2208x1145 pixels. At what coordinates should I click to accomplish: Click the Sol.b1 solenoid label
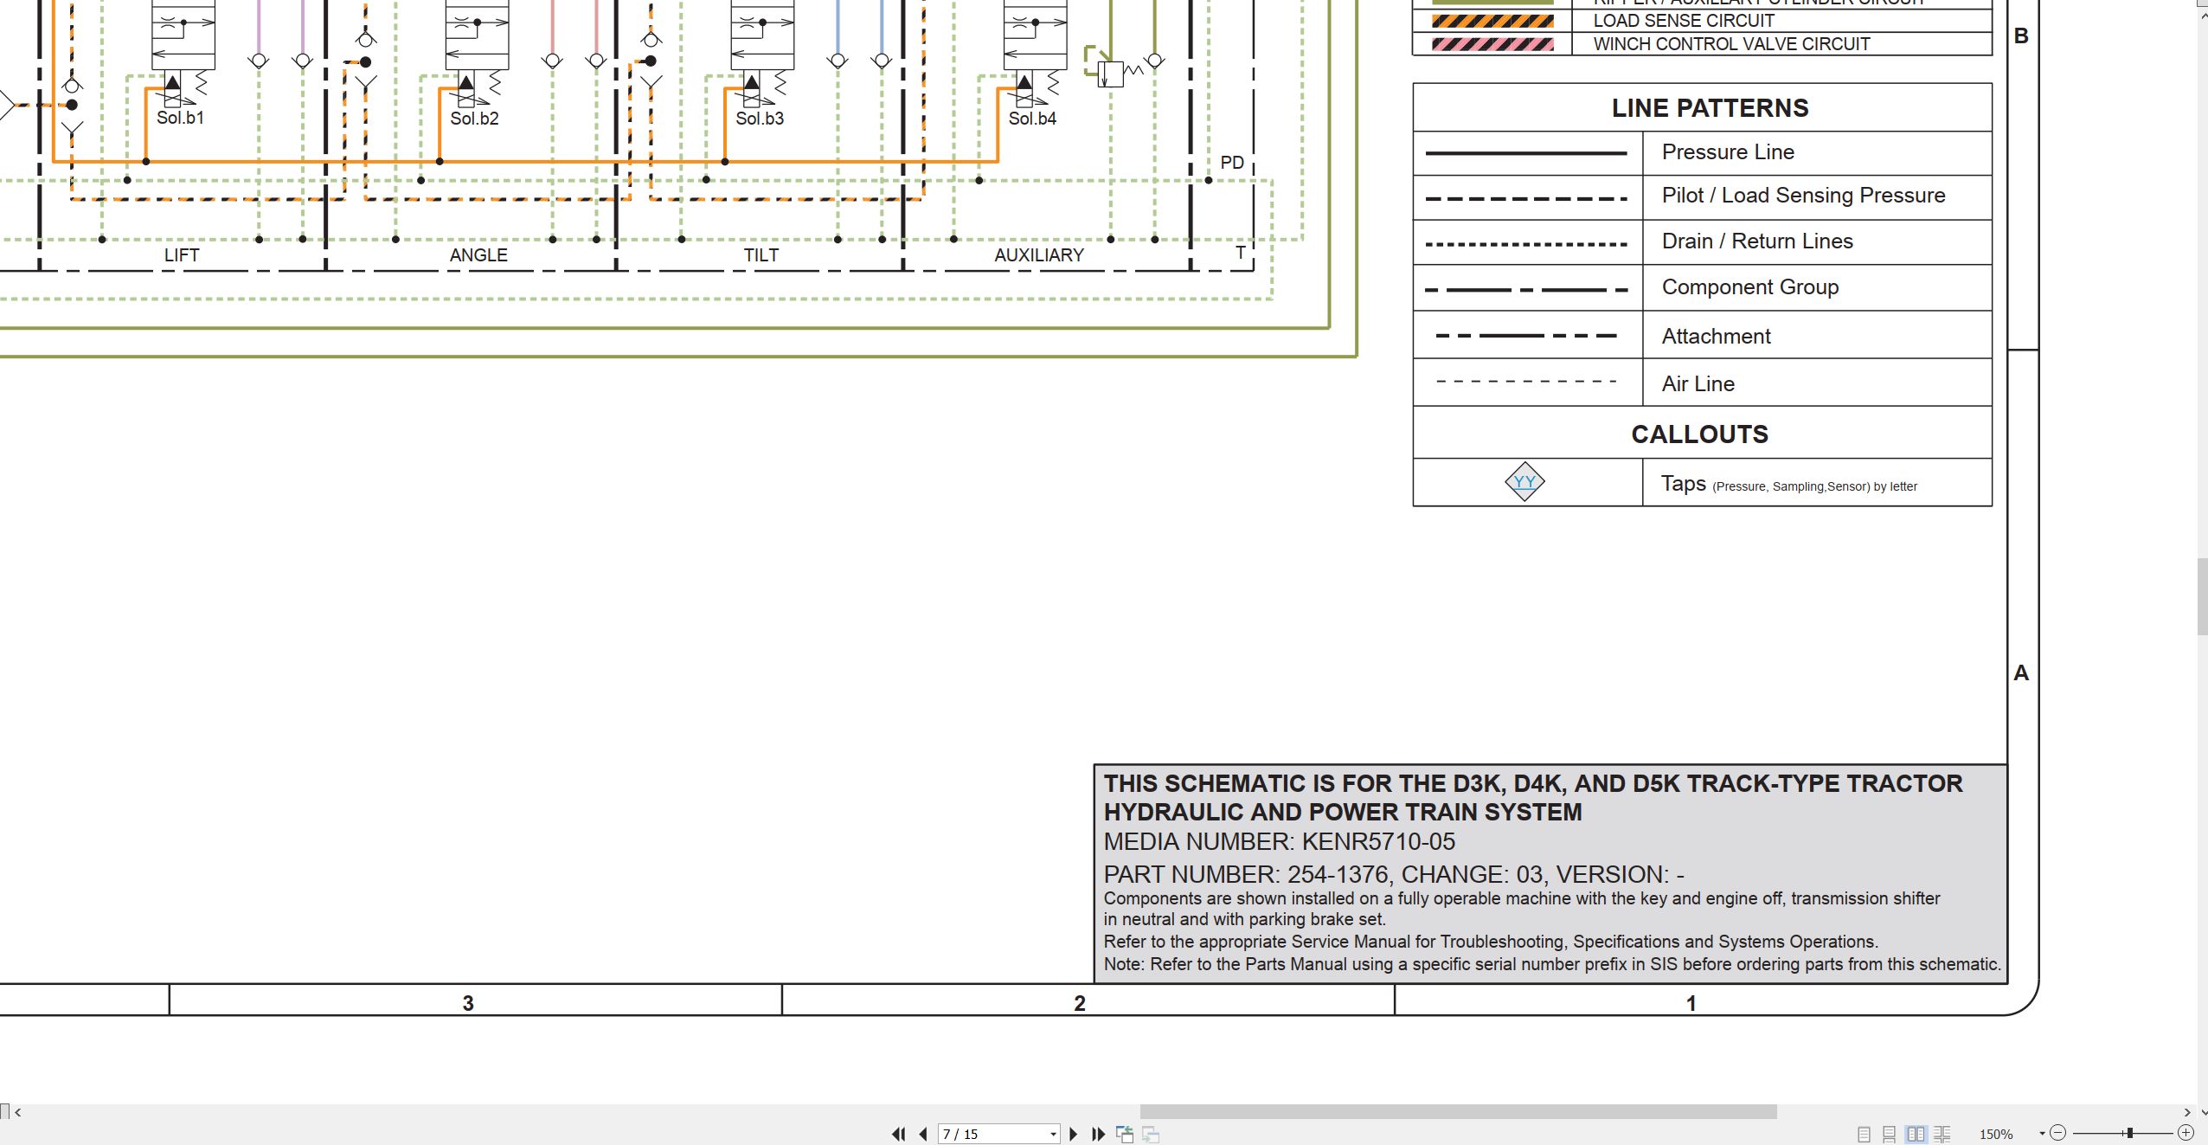pyautogui.click(x=180, y=118)
